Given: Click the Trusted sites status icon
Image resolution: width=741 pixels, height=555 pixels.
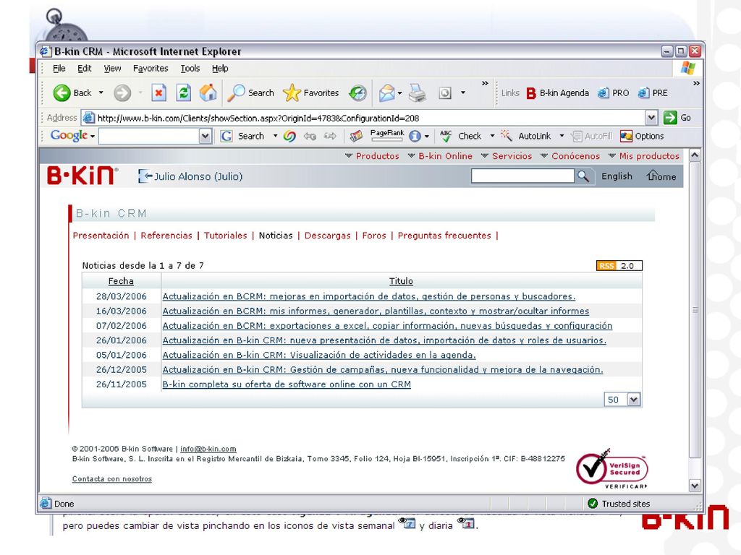Looking at the screenshot, I should (593, 504).
